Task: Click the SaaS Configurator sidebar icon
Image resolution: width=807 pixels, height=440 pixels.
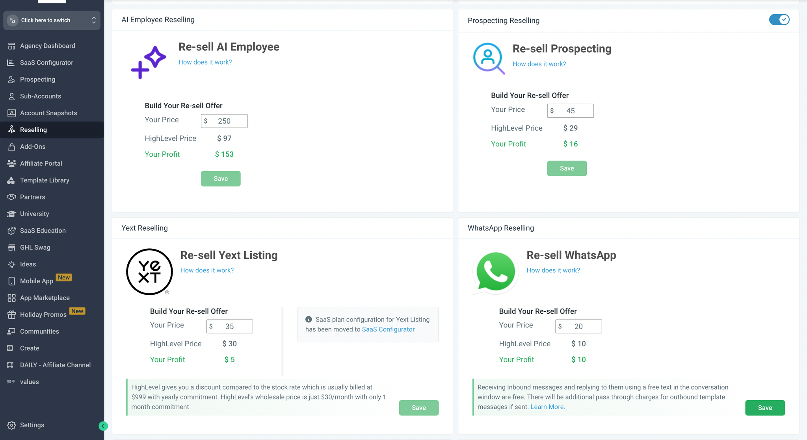Action: [11, 63]
